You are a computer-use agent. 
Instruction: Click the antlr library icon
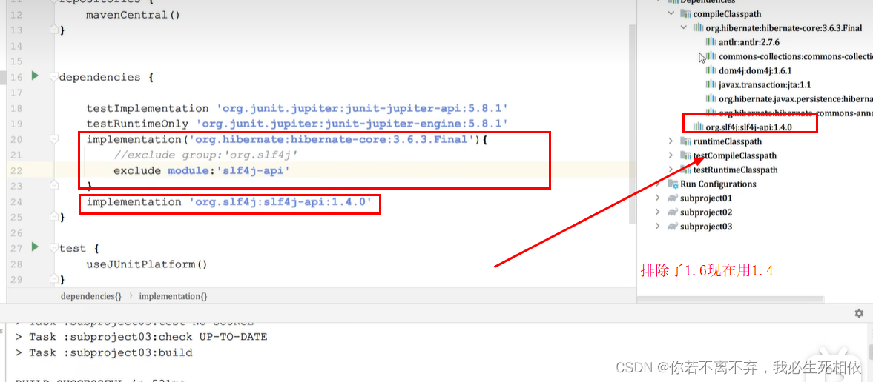[711, 41]
